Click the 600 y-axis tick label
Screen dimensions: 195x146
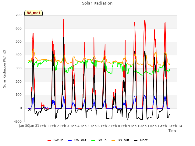click(19, 28)
